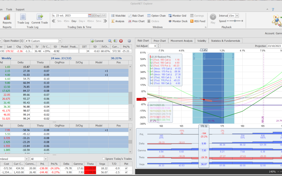
Task: Step back one day with Day- button
Action: (x=74, y=21)
